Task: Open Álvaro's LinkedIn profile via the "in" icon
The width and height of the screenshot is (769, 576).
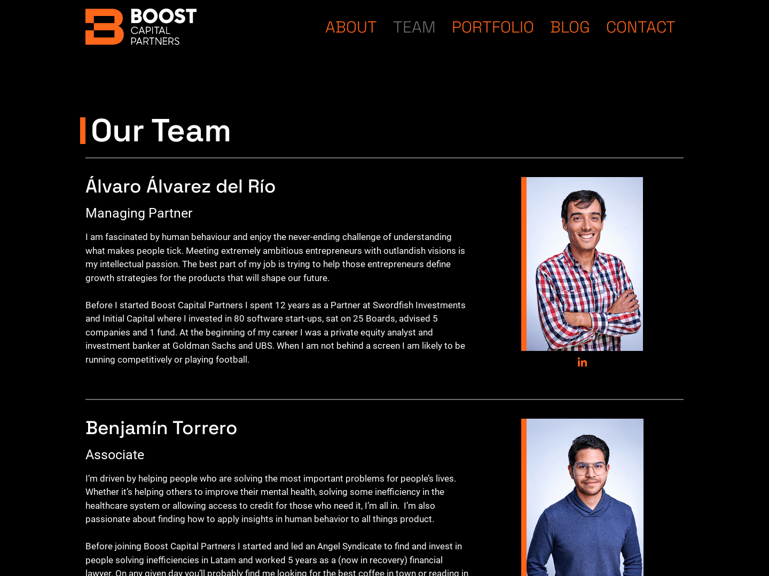Action: (x=582, y=362)
